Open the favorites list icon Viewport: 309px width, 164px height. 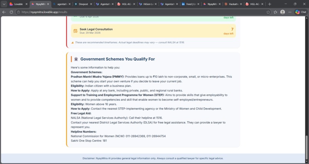coord(275,12)
